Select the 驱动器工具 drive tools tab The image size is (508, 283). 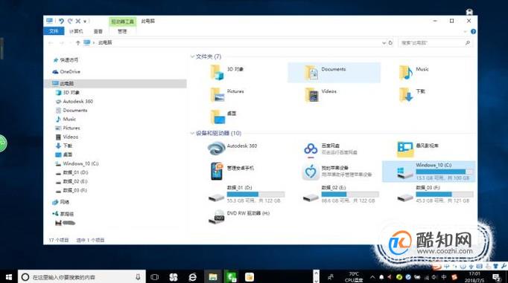pos(122,22)
